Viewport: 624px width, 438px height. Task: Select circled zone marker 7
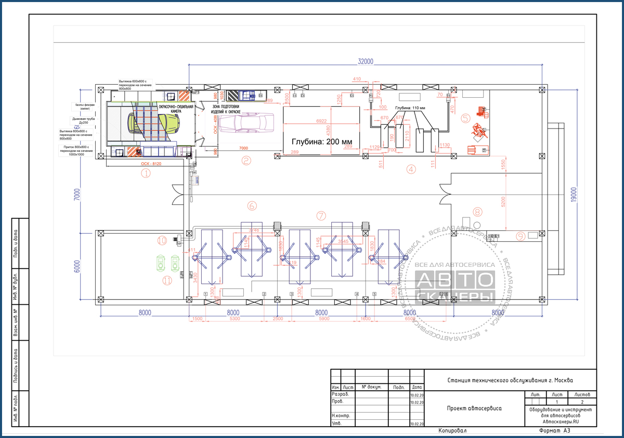(321, 215)
